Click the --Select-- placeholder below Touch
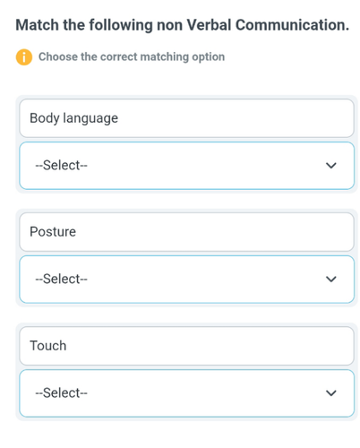 62,393
